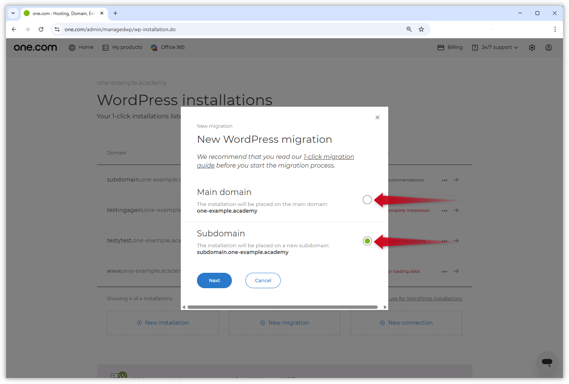Open details arrow for testingagain row
Viewport: 569px width, 384px height.
(456, 210)
